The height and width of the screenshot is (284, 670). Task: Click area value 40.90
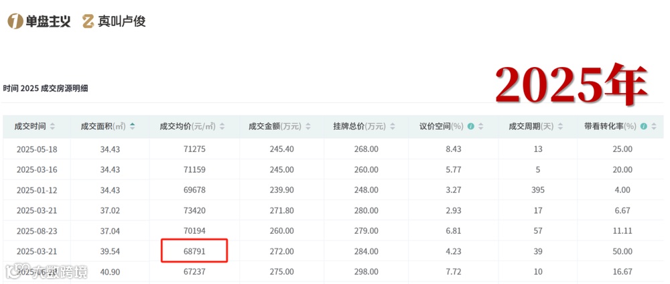click(x=110, y=272)
